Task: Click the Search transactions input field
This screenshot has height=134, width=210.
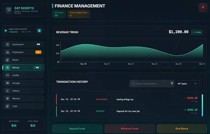Action: click(x=152, y=84)
